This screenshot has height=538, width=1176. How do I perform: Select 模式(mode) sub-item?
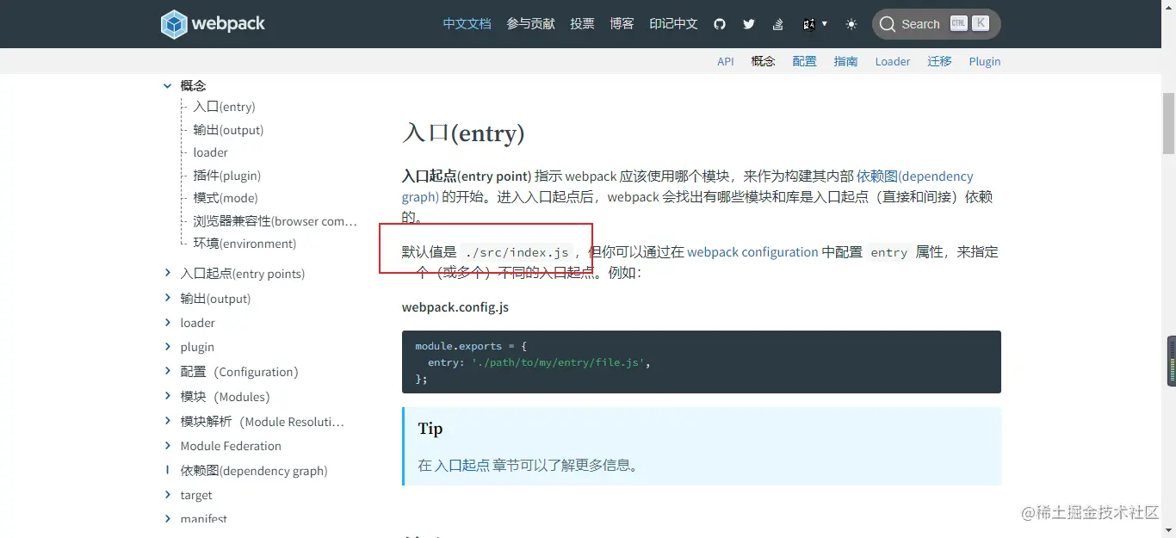[x=225, y=198]
